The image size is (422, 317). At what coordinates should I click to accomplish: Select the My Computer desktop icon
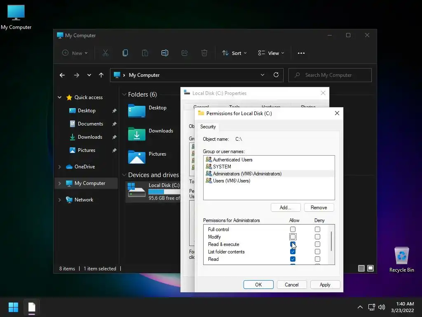[16, 17]
